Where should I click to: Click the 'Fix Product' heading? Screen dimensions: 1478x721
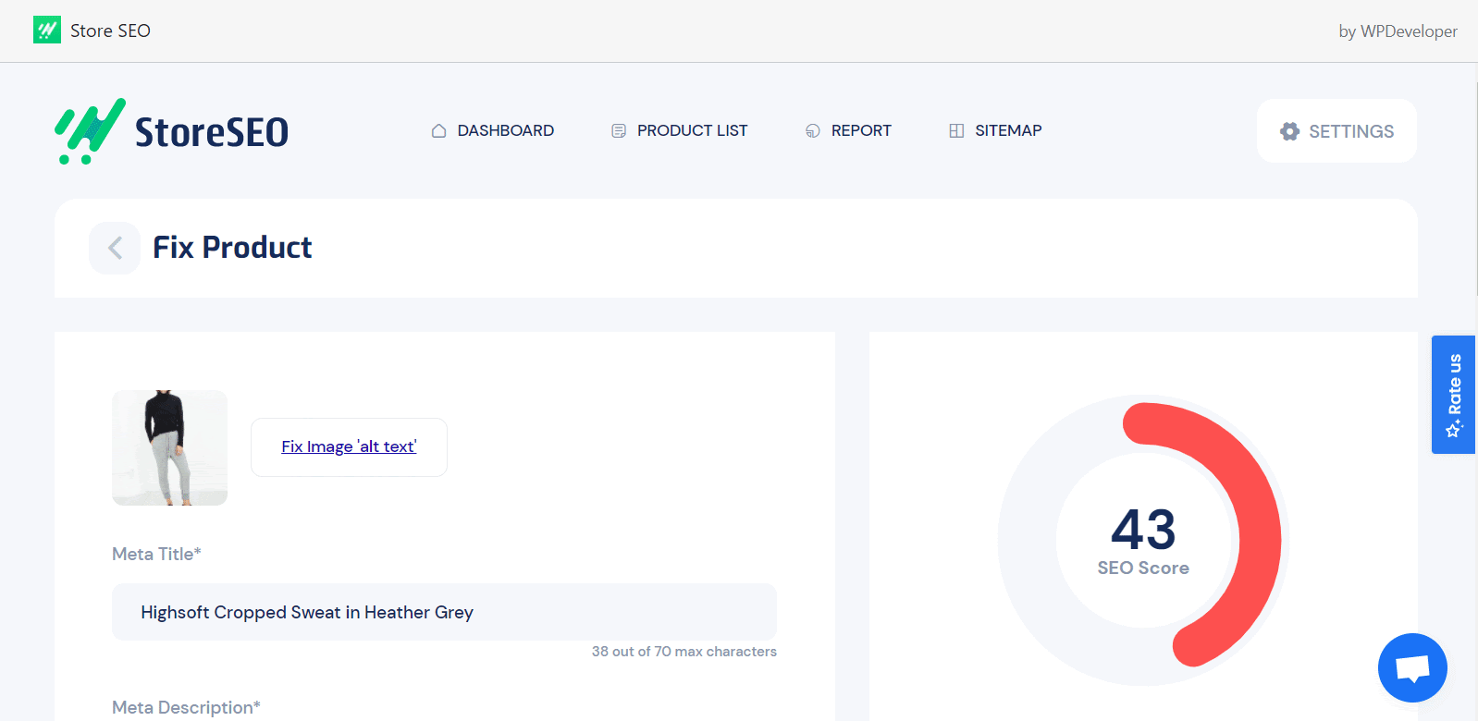click(232, 248)
